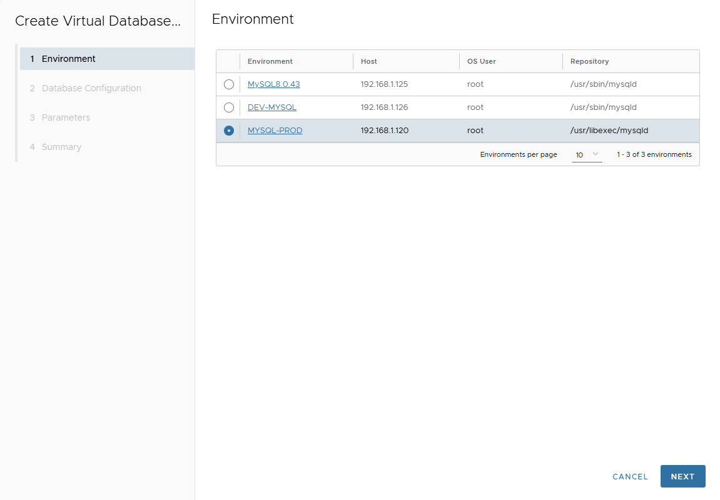Select the MySQL8.0.43 environment radio button

229,84
